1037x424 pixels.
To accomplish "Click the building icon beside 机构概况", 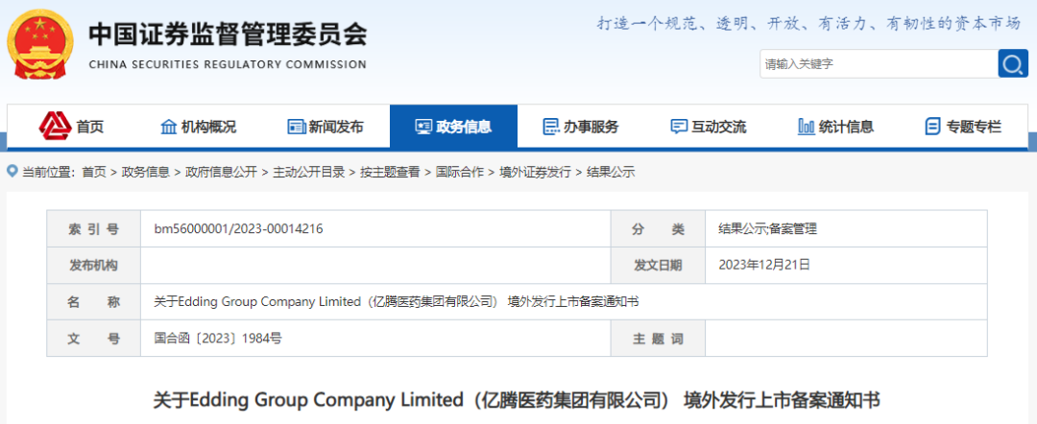I will [x=169, y=127].
